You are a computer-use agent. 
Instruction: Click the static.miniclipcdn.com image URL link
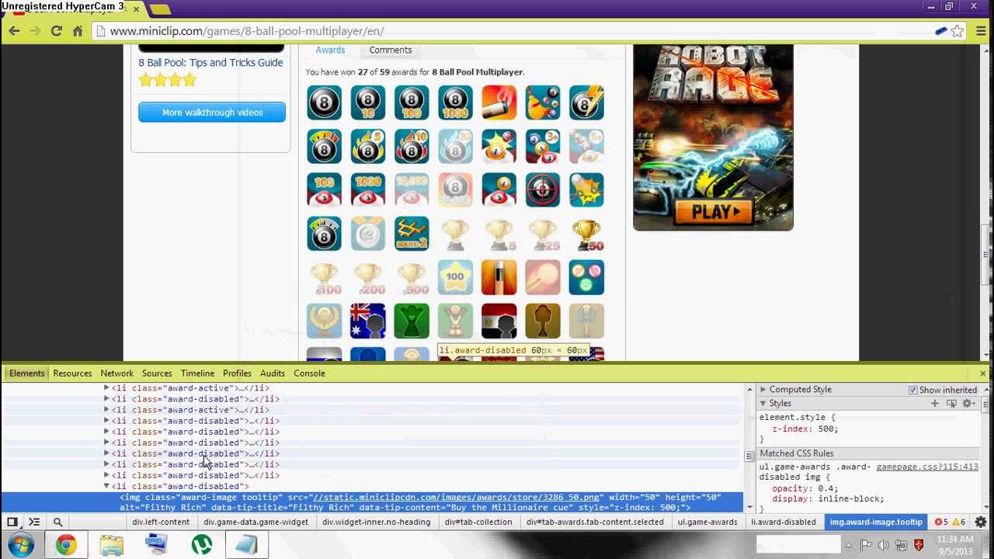(x=456, y=497)
